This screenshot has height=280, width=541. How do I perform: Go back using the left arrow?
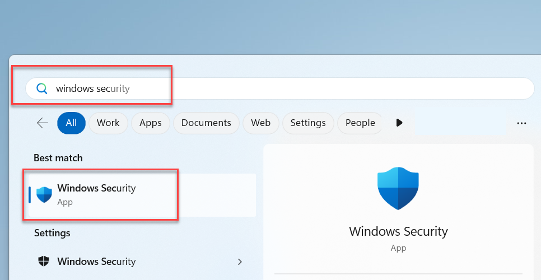point(43,123)
